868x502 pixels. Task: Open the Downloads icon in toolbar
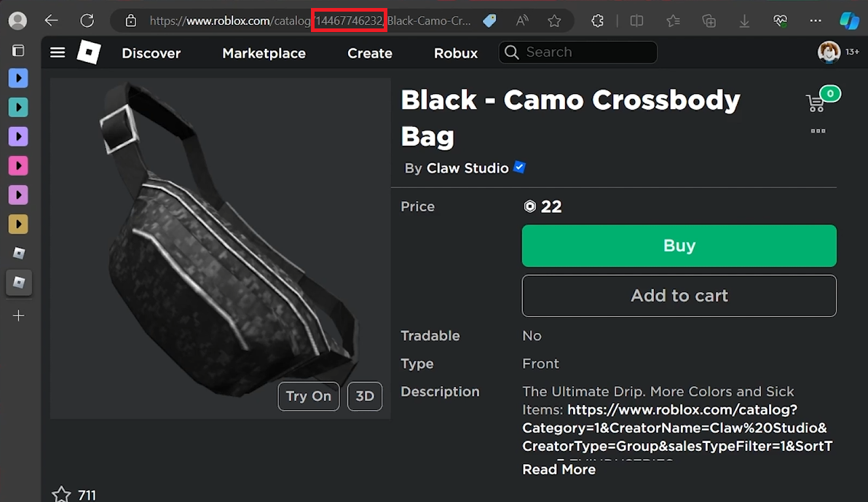tap(744, 20)
